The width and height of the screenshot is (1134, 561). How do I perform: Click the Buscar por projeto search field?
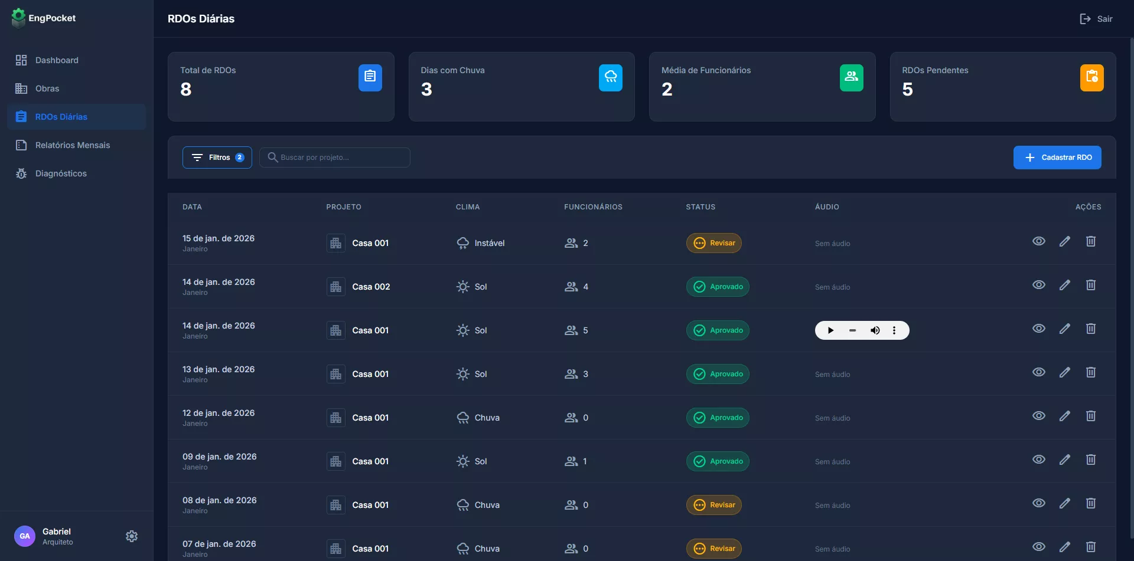tap(334, 158)
